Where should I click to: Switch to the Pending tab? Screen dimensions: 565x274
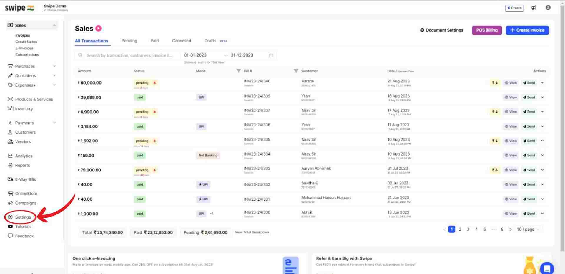129,41
